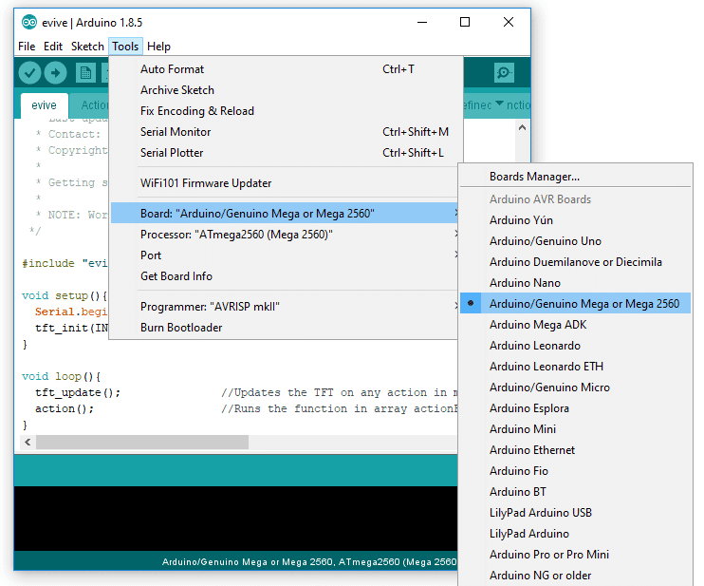Select Arduino/Genuino Mega or Mega 2560 board
704x586 pixels.
[575, 304]
